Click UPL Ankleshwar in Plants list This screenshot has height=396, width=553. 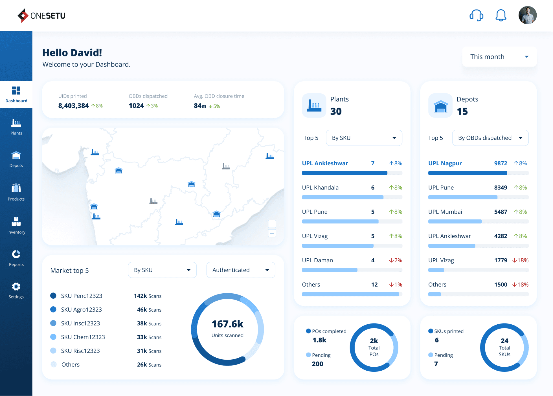325,163
